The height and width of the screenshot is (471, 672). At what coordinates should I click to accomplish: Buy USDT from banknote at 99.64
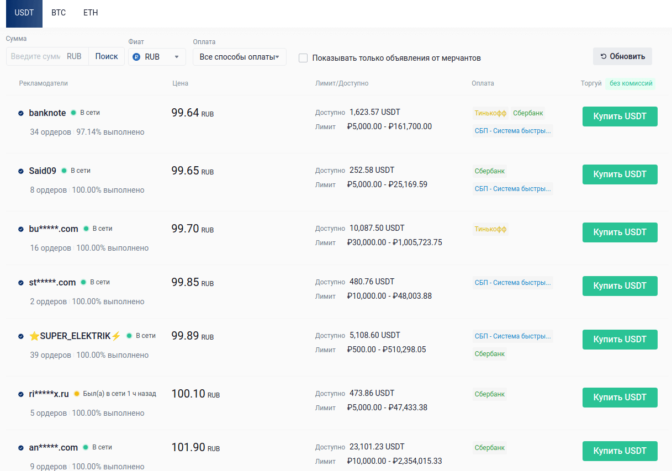tap(620, 117)
